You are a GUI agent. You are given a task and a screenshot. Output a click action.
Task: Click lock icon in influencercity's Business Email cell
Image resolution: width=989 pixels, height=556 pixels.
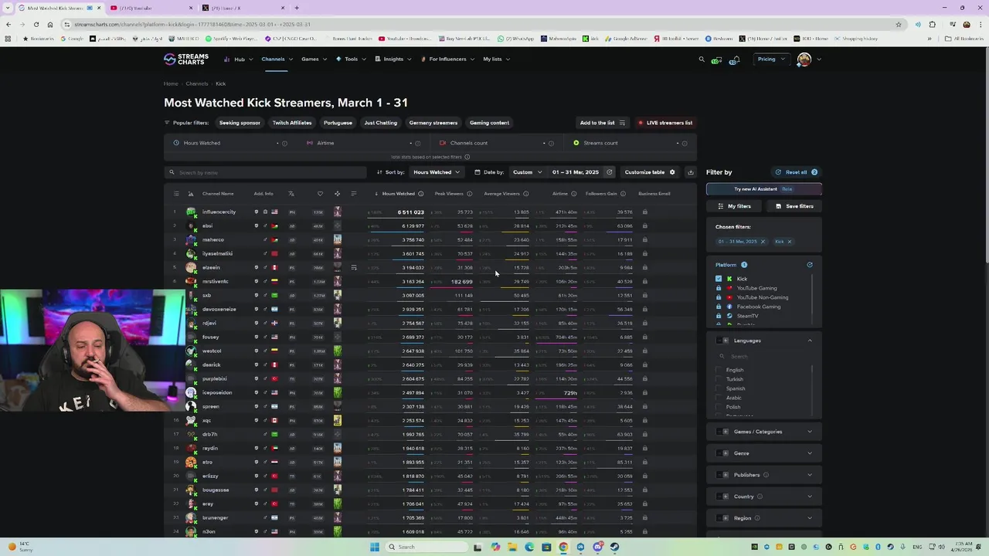644,212
